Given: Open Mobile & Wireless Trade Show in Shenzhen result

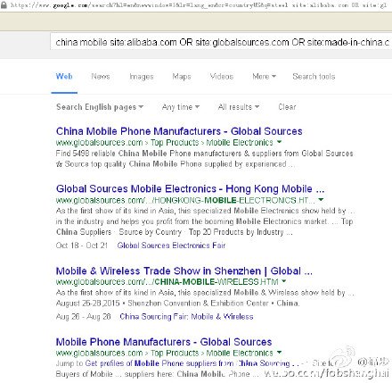Looking at the screenshot, I should pos(184,271).
